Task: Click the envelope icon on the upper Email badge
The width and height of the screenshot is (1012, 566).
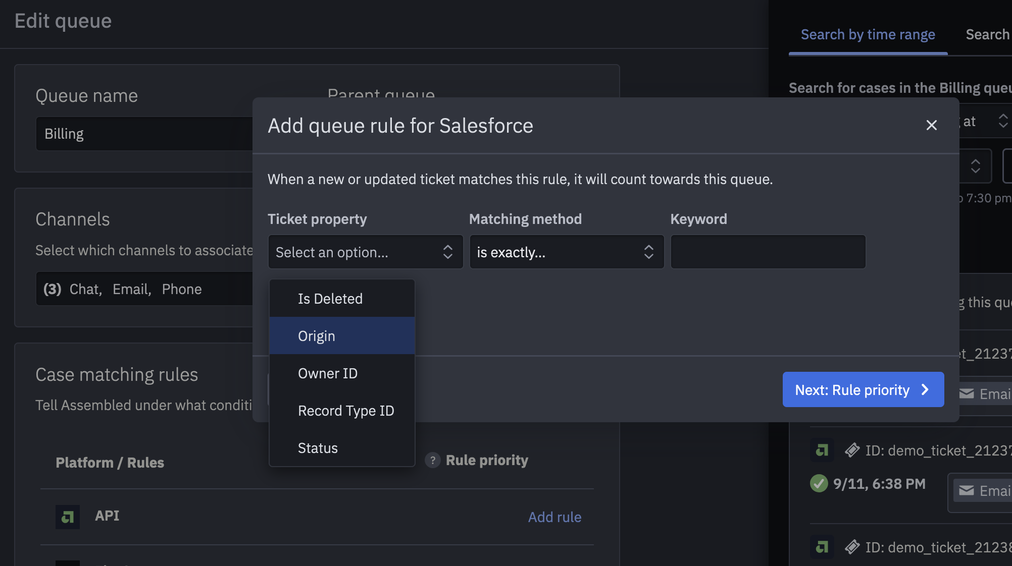Action: click(x=966, y=394)
